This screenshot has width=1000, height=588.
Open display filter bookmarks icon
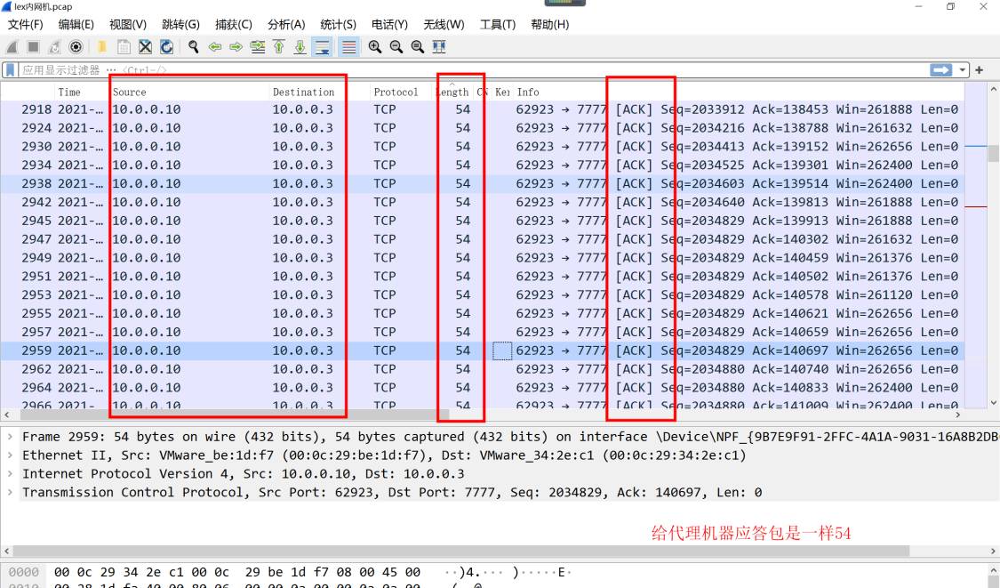(x=10, y=69)
